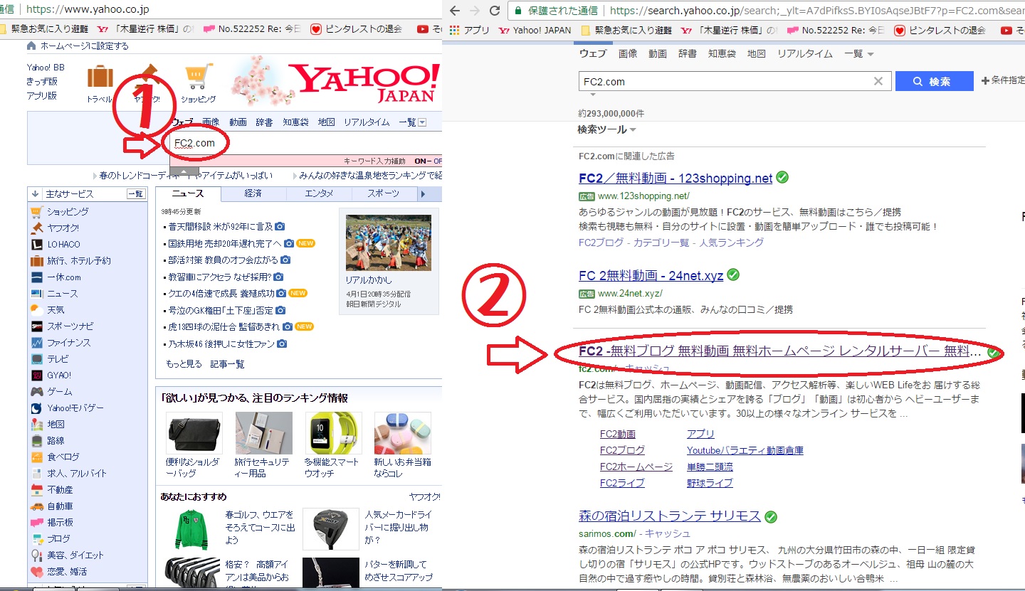Switch to the スポーツ news tab
This screenshot has width=1025, height=591.
click(x=383, y=193)
